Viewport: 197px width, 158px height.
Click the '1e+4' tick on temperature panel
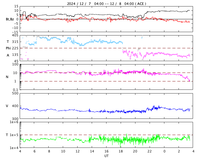point(14,148)
